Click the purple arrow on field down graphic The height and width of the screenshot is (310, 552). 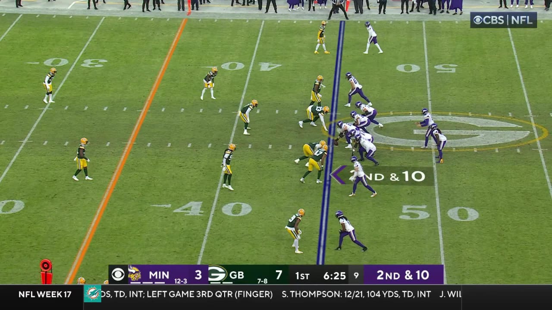point(339,175)
